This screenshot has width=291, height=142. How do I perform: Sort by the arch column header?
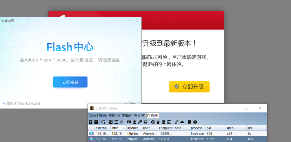click(236, 128)
